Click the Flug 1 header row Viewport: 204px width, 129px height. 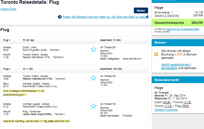pyautogui.click(x=74, y=40)
